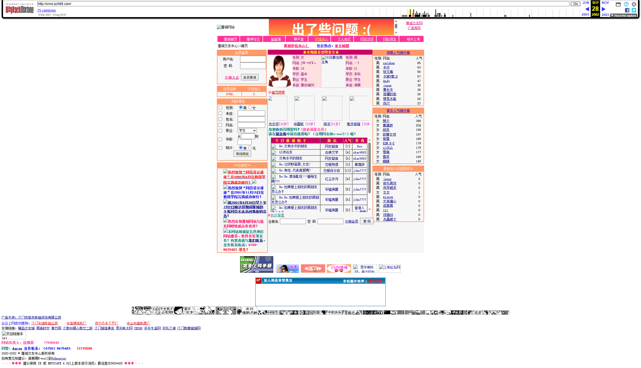Click the 注册名 community login field

[293, 221]
